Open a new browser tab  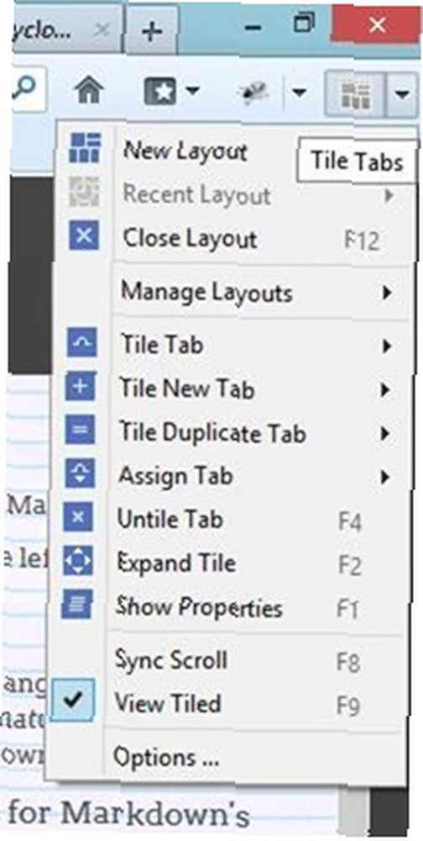[x=153, y=31]
